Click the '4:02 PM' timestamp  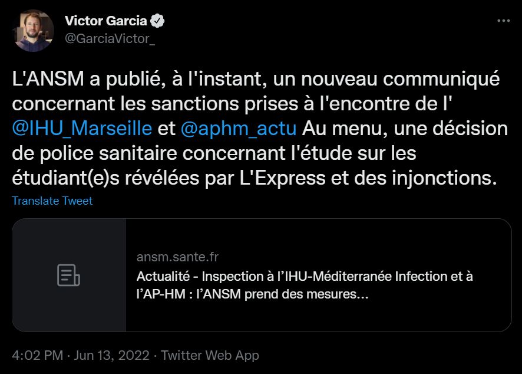(x=37, y=356)
